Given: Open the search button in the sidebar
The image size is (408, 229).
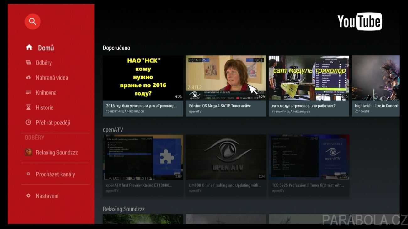Looking at the screenshot, I should coord(33,22).
